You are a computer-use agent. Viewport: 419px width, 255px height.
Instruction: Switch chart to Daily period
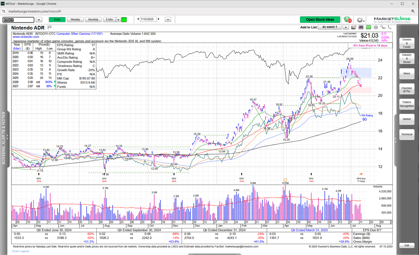click(x=57, y=20)
